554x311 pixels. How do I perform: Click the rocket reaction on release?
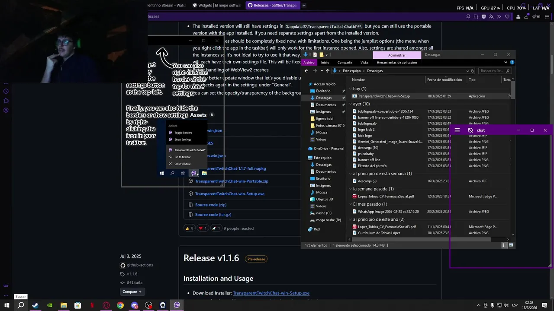point(216,228)
